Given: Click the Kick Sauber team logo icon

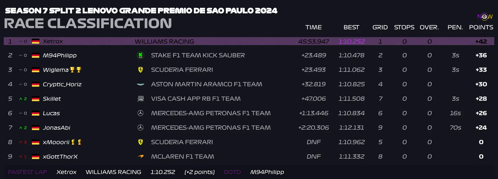Looking at the screenshot, I should [141, 55].
